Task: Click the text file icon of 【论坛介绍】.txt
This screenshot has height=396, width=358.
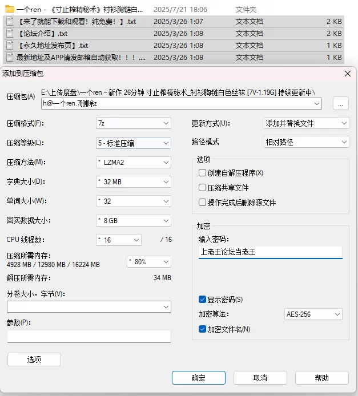Action: 10,33
